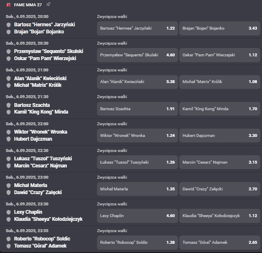
Task: Click shield icon beside Michał Materla fighter name
Action: tap(8, 185)
